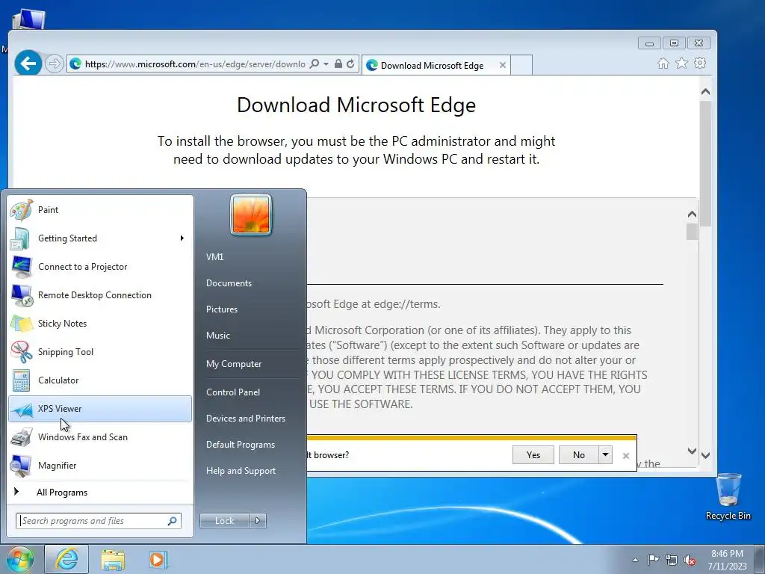The width and height of the screenshot is (765, 574).
Task: Expand All Programs list
Action: point(100,493)
